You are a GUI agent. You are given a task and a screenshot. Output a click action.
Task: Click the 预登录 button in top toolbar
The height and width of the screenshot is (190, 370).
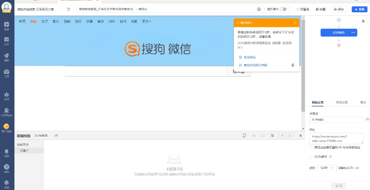pos(303,10)
